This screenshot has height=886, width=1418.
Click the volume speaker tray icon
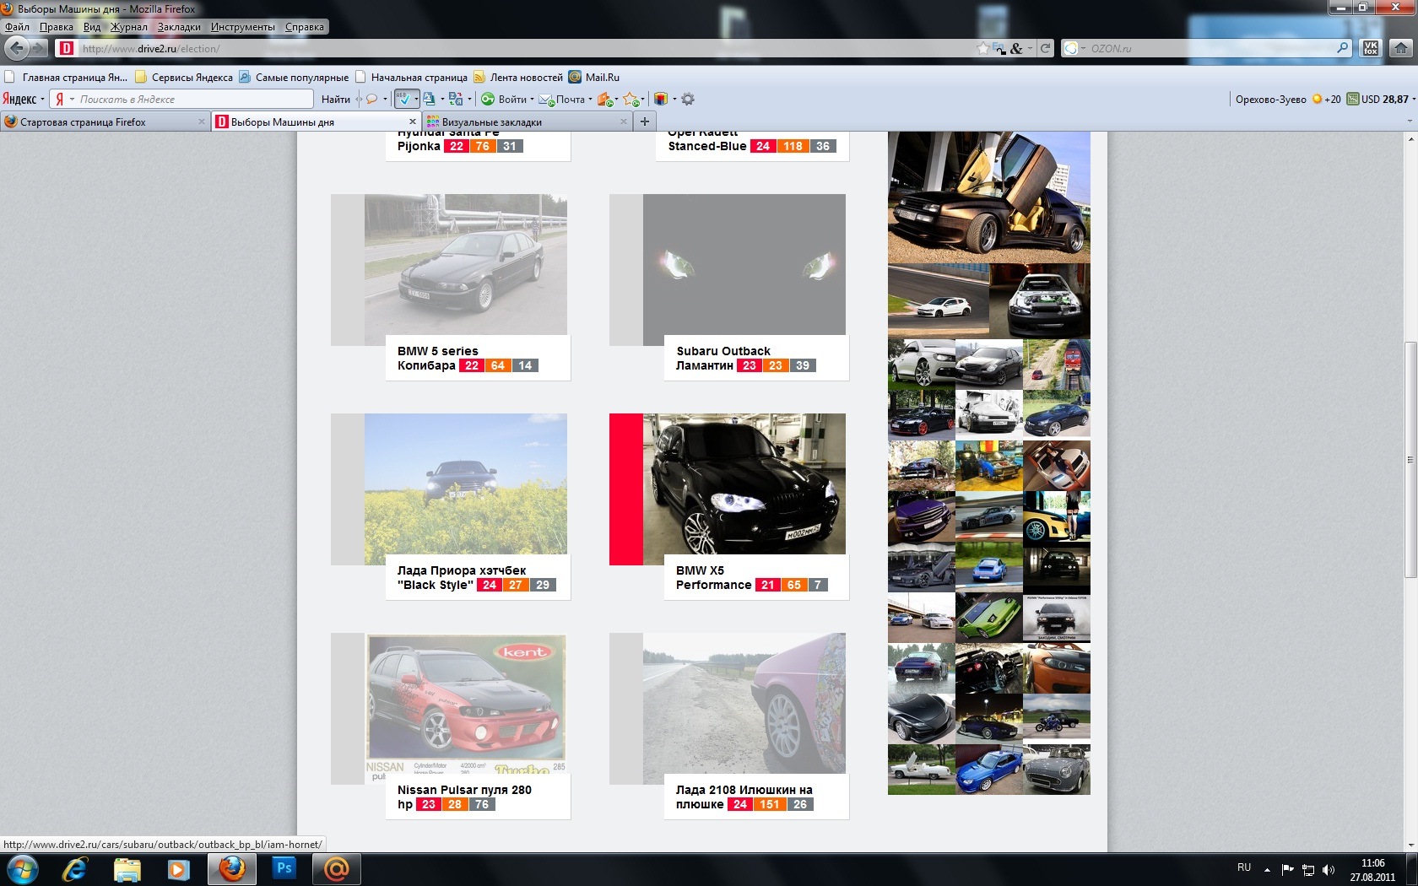tap(1329, 870)
